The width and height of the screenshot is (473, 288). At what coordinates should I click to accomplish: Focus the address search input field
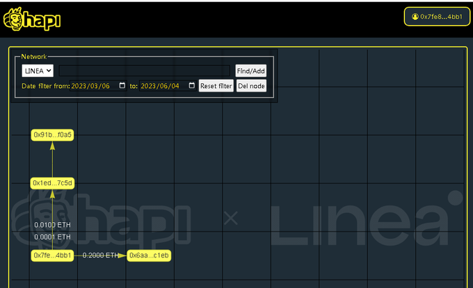point(144,71)
